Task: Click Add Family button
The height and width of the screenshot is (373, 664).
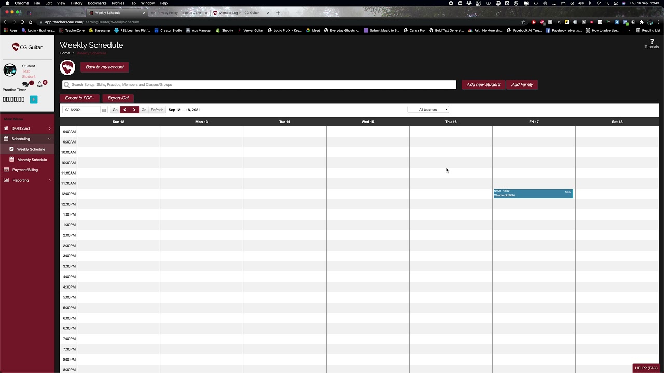Action: pyautogui.click(x=522, y=84)
